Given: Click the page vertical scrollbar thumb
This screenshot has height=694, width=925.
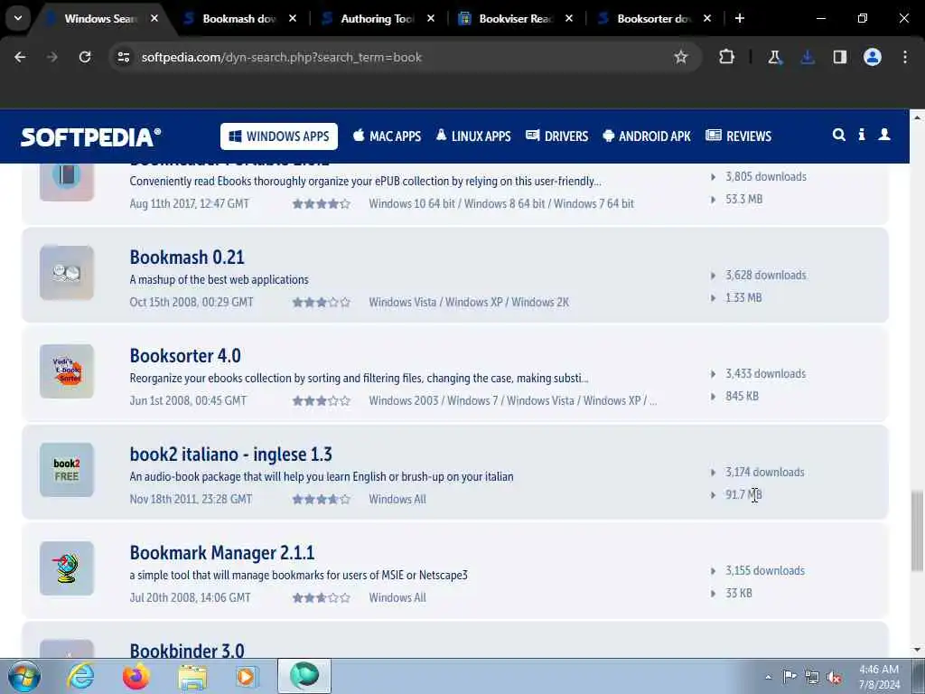Looking at the screenshot, I should [917, 530].
